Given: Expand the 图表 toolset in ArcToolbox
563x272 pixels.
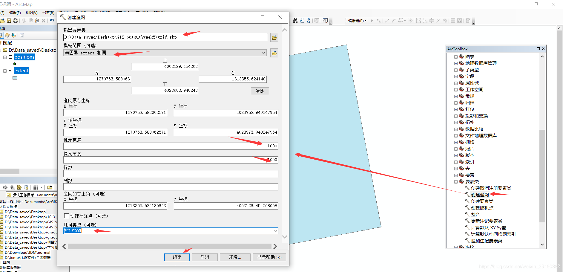Looking at the screenshot, I should coord(456,57).
